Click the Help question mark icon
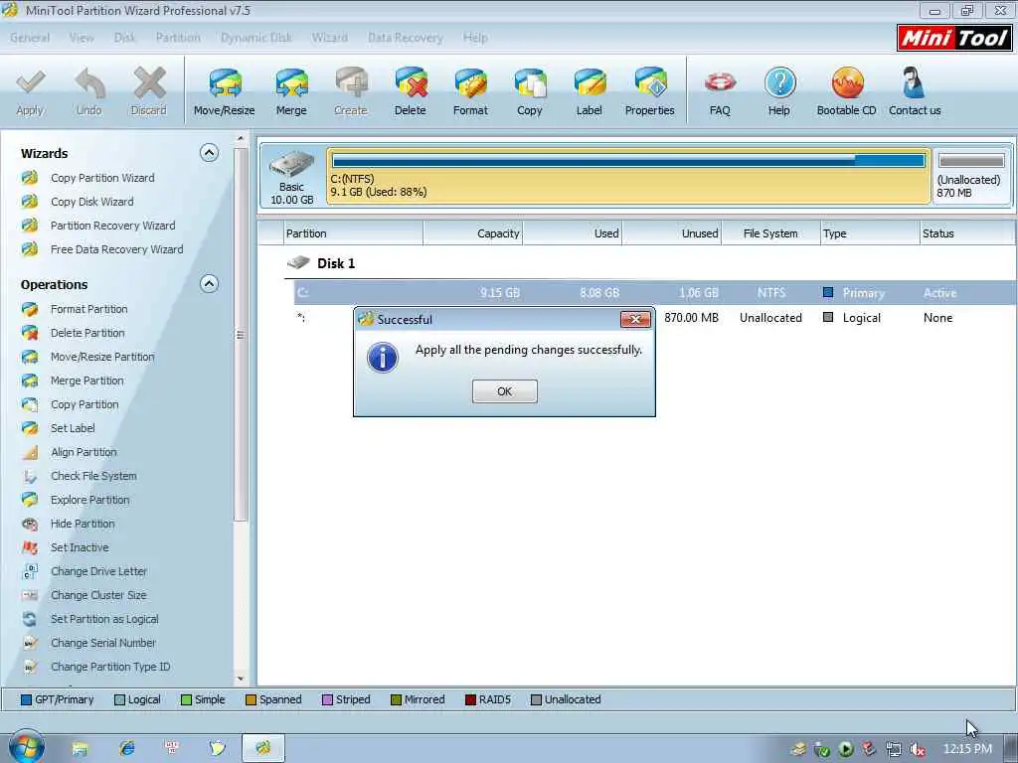 [779, 92]
